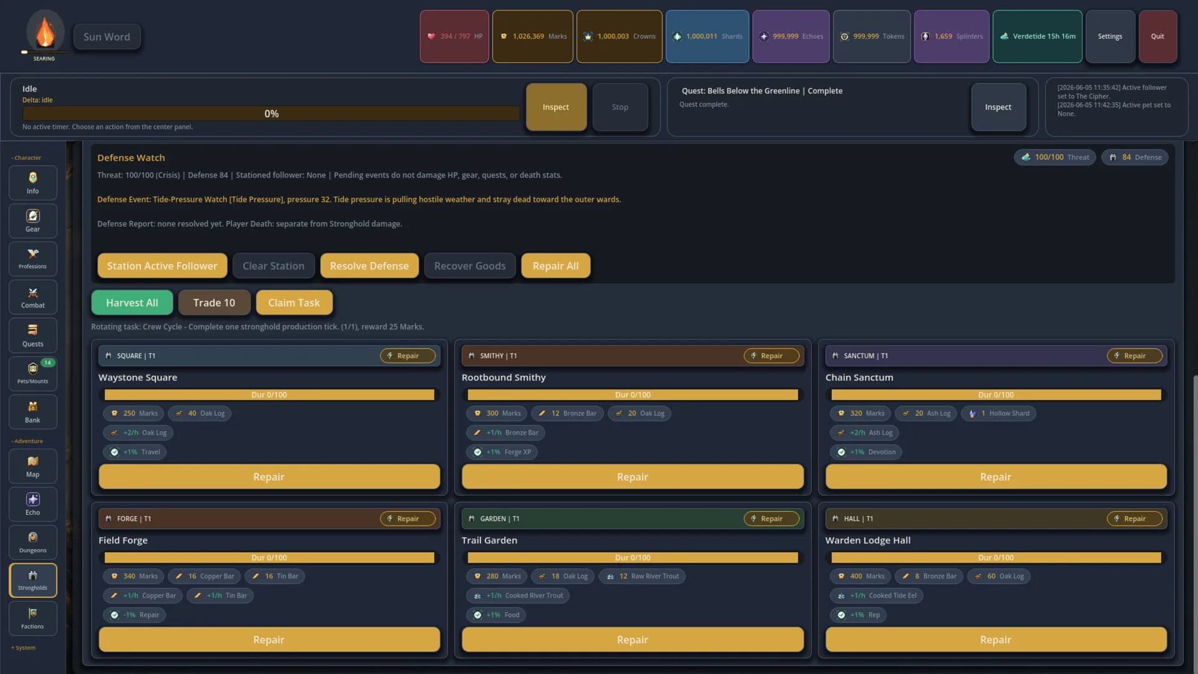The image size is (1198, 674).
Task: Repair Chain Sanctum with large button
Action: [996, 477]
